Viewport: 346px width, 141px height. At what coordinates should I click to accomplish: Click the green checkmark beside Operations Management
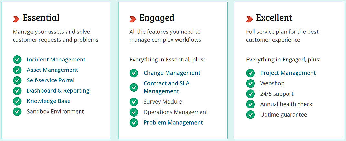click(x=134, y=112)
